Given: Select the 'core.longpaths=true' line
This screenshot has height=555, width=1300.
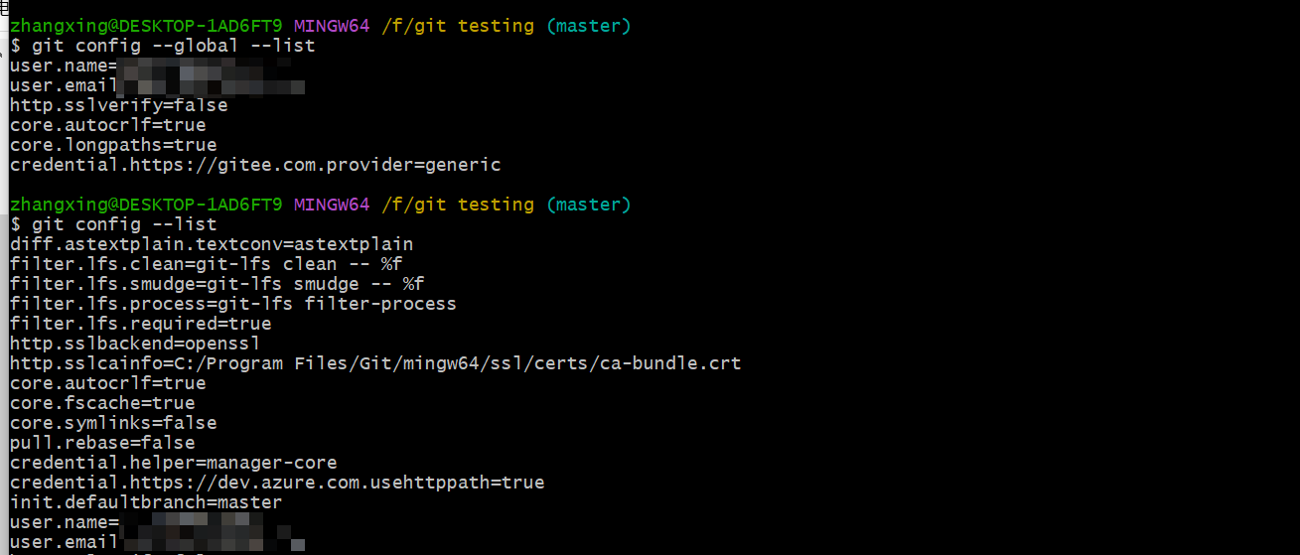Looking at the screenshot, I should tap(113, 145).
